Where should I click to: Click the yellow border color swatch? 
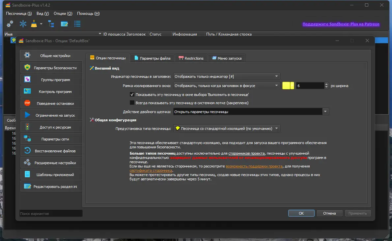[288, 86]
